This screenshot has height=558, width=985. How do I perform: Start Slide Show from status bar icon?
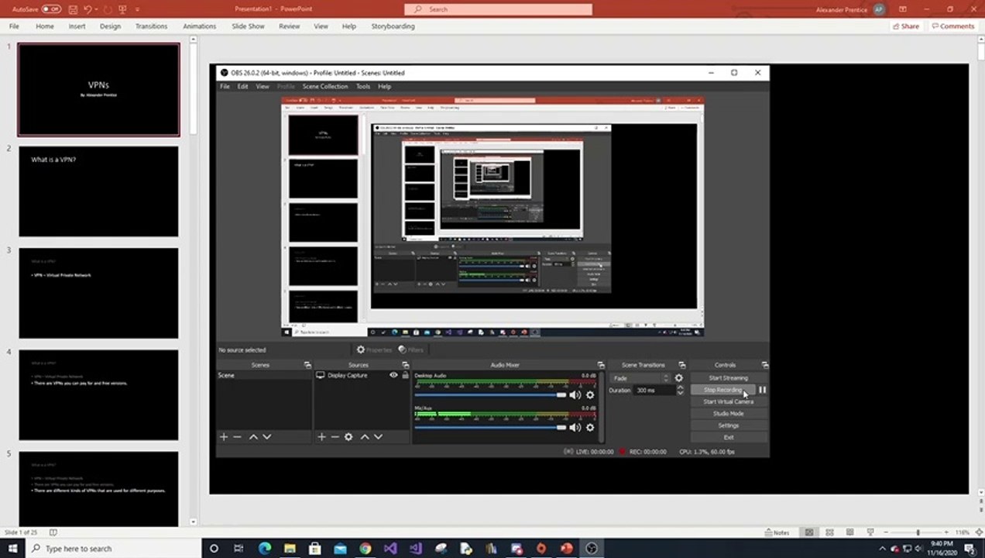[870, 532]
